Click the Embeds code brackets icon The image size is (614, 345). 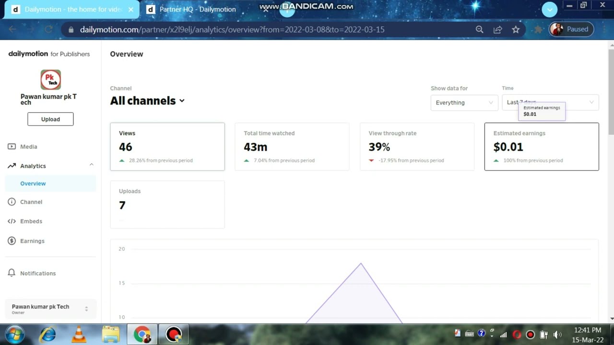[12, 221]
